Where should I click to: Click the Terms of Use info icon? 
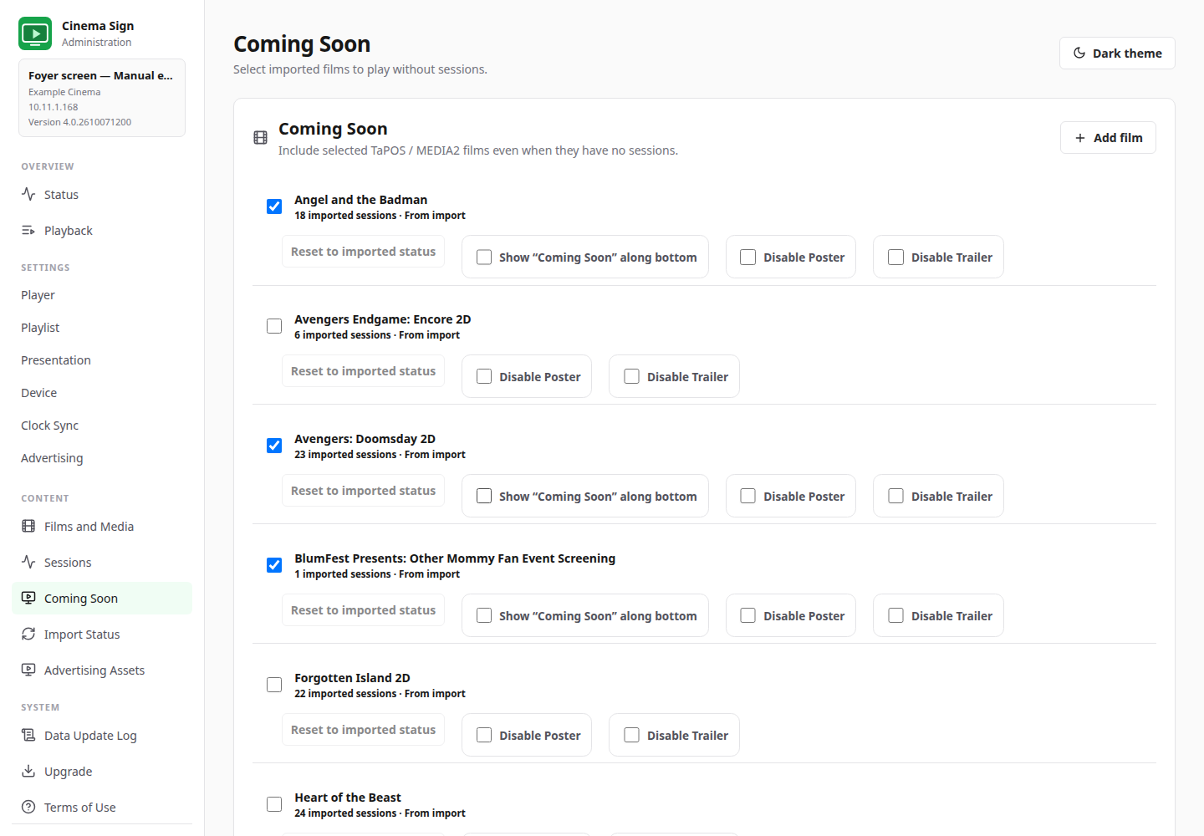[28, 807]
